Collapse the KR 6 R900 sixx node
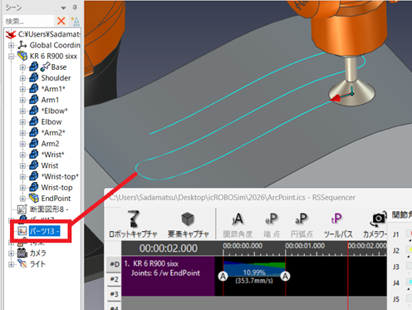The width and height of the screenshot is (412, 310). [11, 57]
